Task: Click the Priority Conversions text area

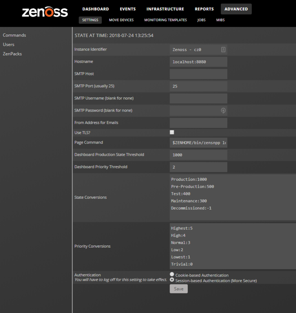Action: point(233,246)
